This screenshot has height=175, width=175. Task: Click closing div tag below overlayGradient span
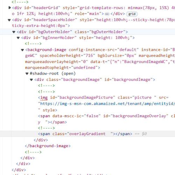[41, 140]
